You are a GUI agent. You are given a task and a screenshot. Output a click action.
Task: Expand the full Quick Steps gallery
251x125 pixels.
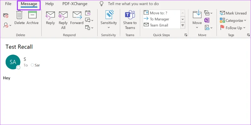(x=183, y=25)
